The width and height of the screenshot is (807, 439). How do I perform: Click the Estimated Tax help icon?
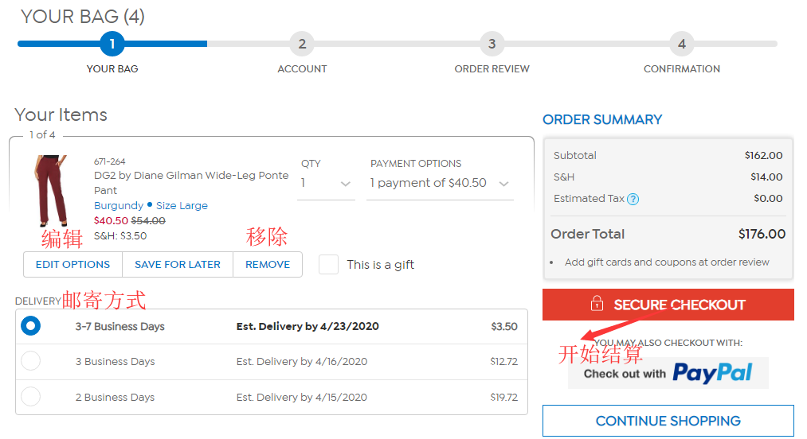point(633,199)
